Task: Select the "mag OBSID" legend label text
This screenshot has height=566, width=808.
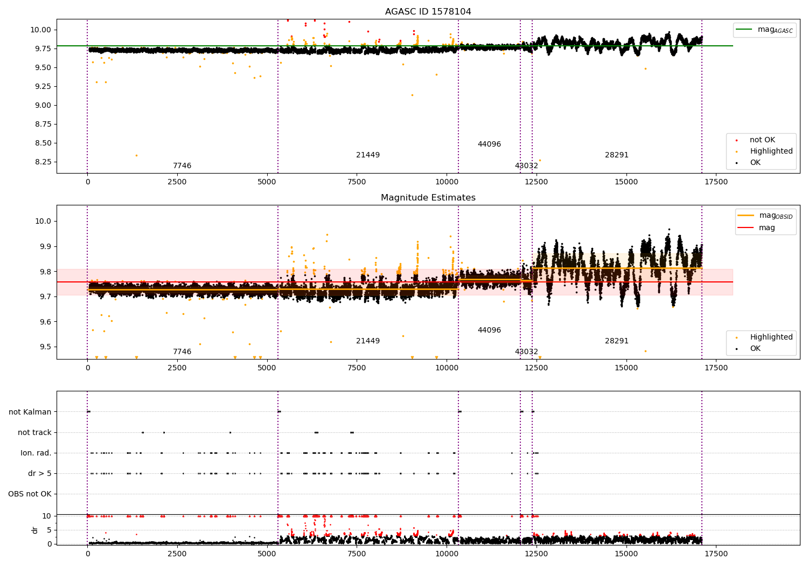Action: click(x=776, y=216)
